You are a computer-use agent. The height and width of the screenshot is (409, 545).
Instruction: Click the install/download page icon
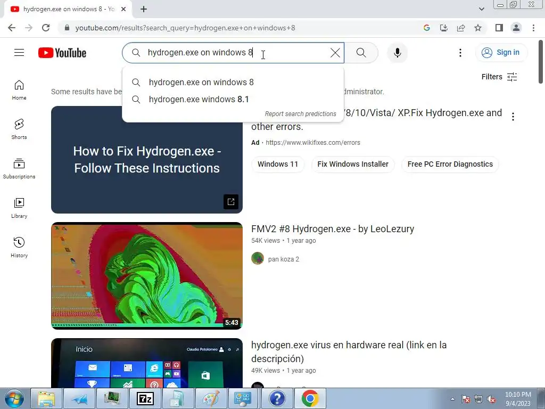click(x=443, y=28)
